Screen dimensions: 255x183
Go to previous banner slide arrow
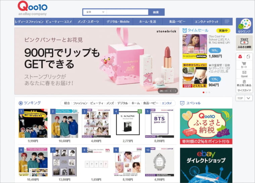point(171,91)
